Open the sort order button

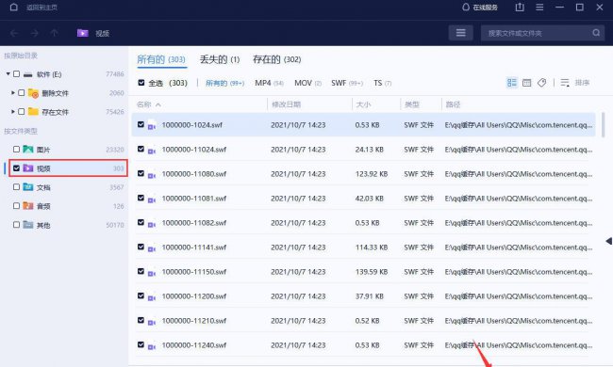click(x=575, y=82)
